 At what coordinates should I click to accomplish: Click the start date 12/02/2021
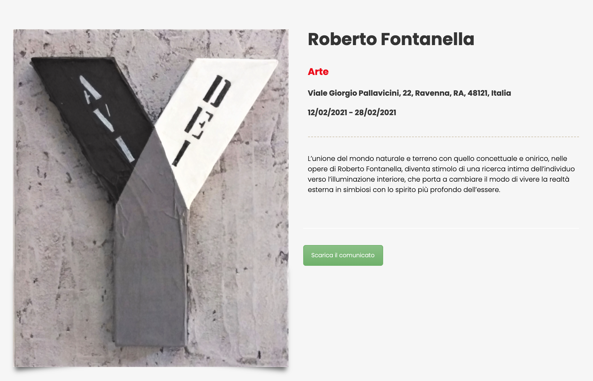click(x=328, y=112)
